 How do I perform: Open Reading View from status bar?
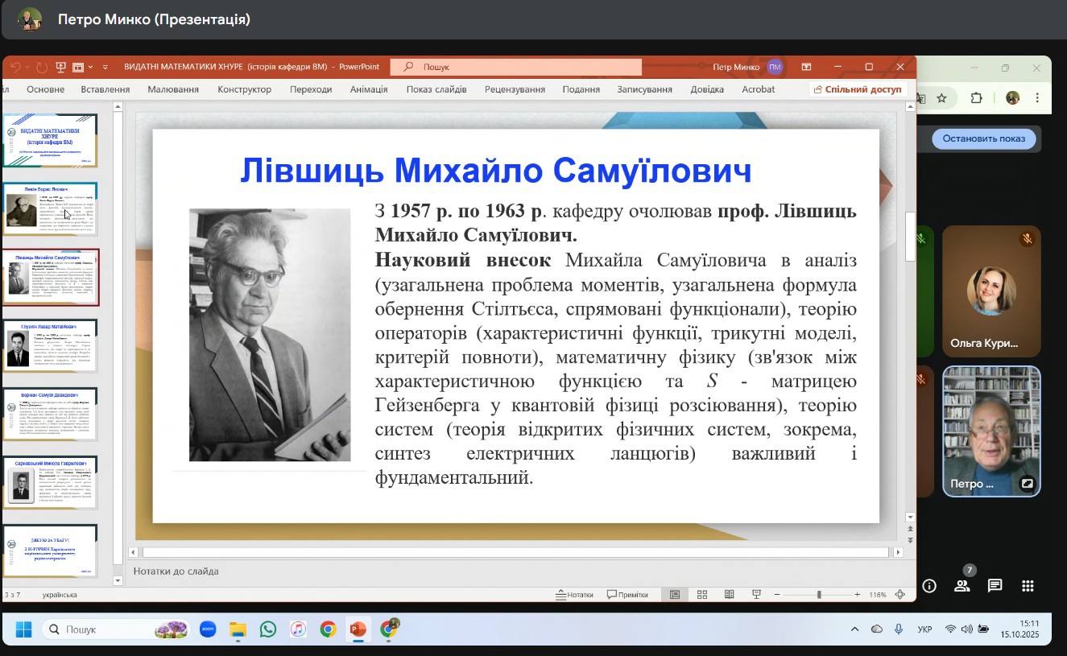730,595
